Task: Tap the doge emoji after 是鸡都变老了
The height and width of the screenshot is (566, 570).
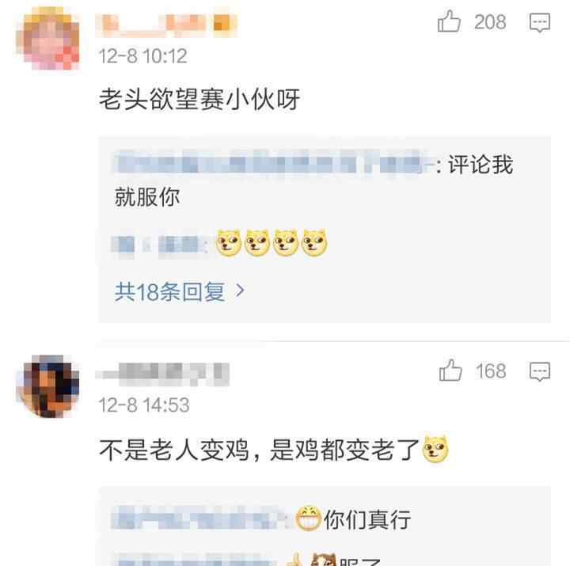Action: [x=435, y=449]
